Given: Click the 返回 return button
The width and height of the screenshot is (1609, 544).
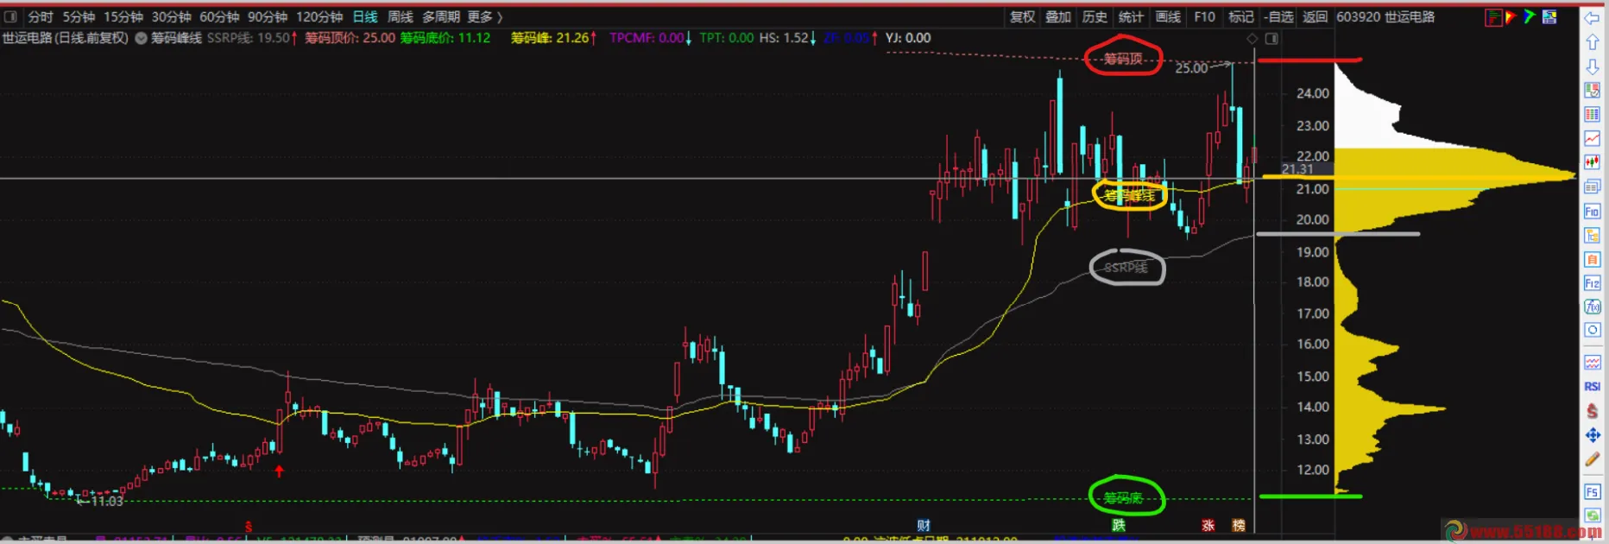Looking at the screenshot, I should point(1315,16).
